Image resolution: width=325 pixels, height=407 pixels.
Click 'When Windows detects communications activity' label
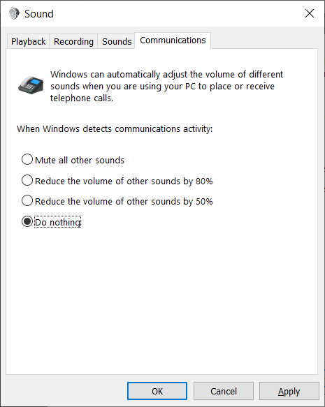(x=115, y=128)
